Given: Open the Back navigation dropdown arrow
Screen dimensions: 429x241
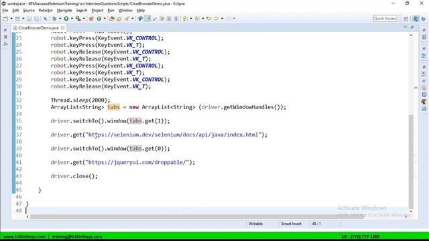Looking at the screenshot, I should (x=222, y=19).
